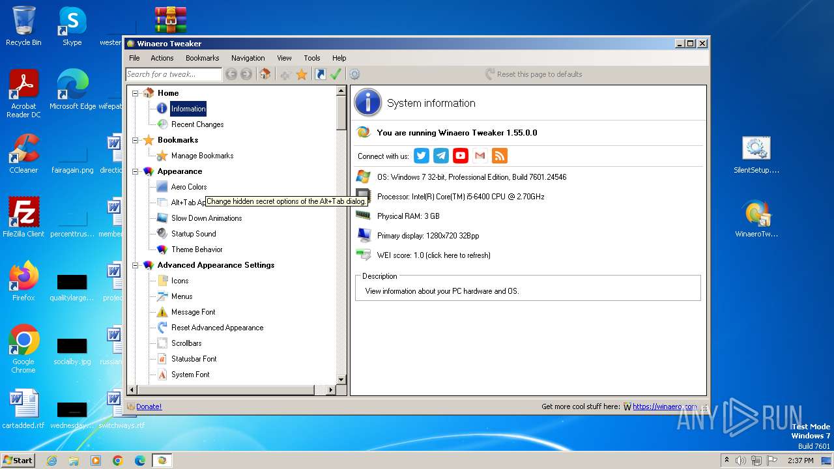Click the create shortcut toolbar icon
The width and height of the screenshot is (834, 469).
point(321,74)
